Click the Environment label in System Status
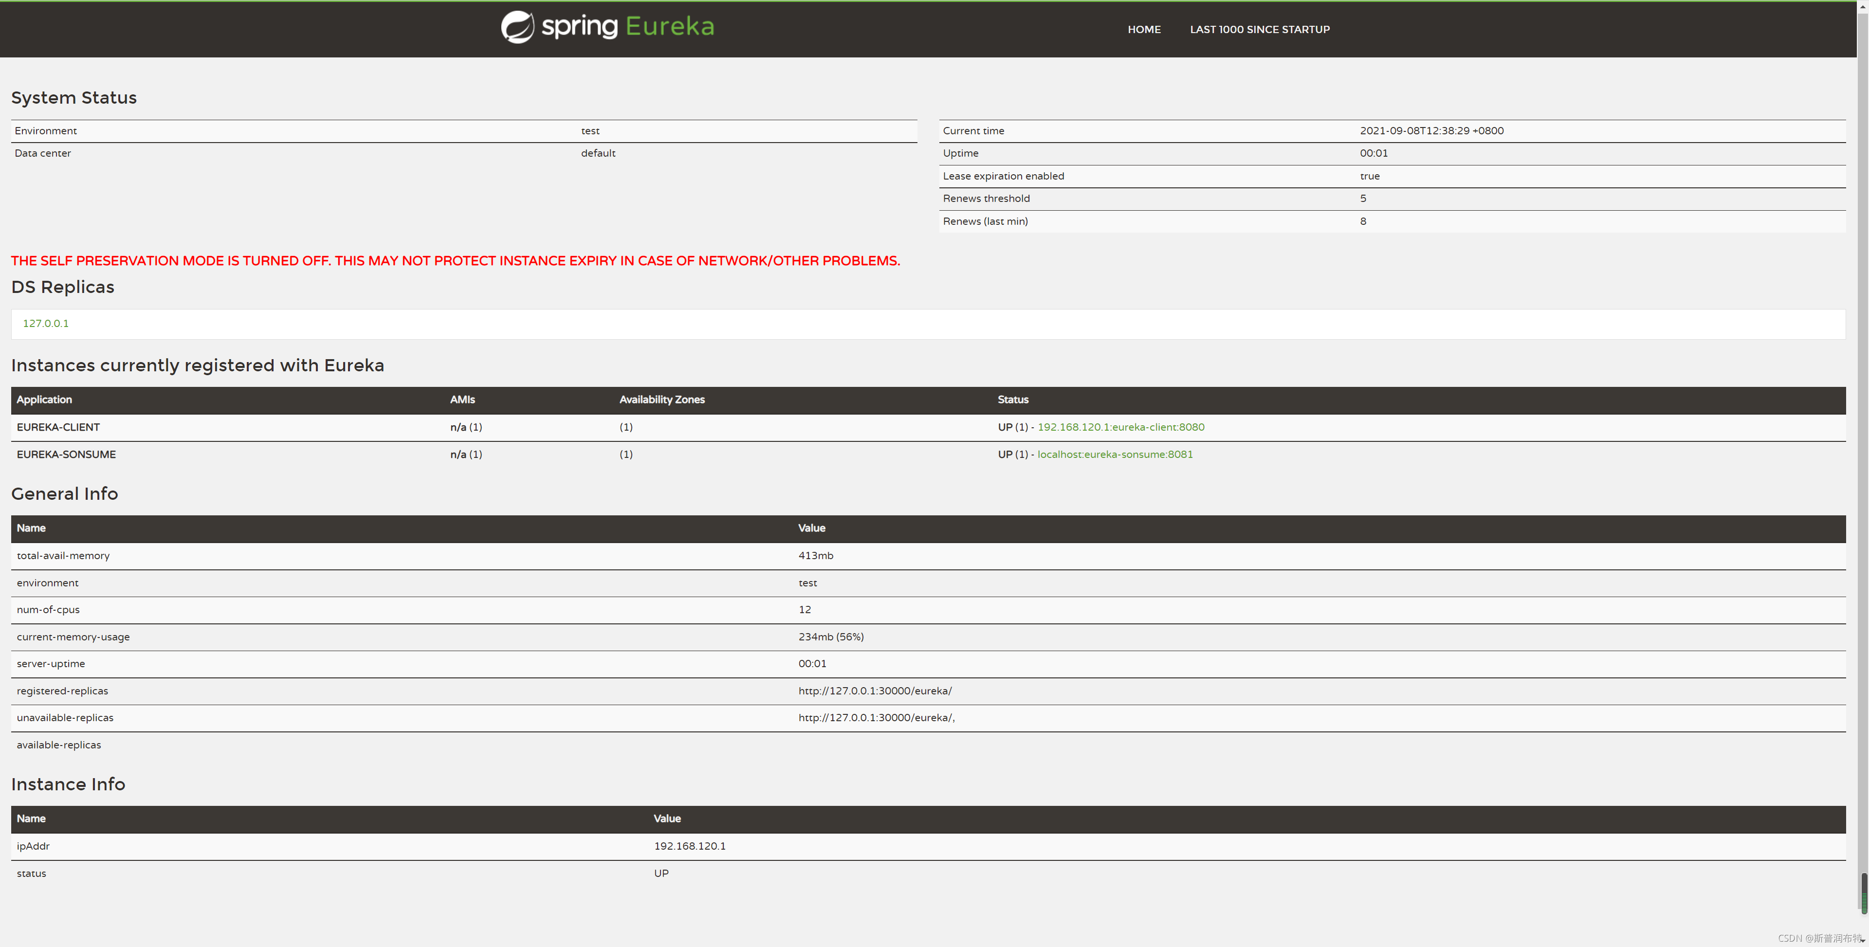 point(46,131)
